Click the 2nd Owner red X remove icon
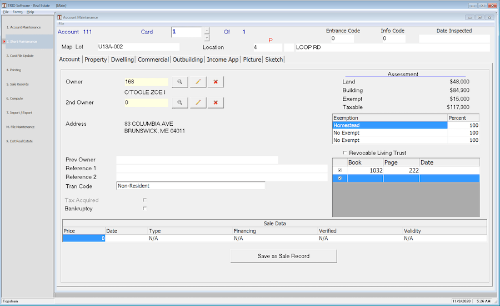 click(215, 102)
